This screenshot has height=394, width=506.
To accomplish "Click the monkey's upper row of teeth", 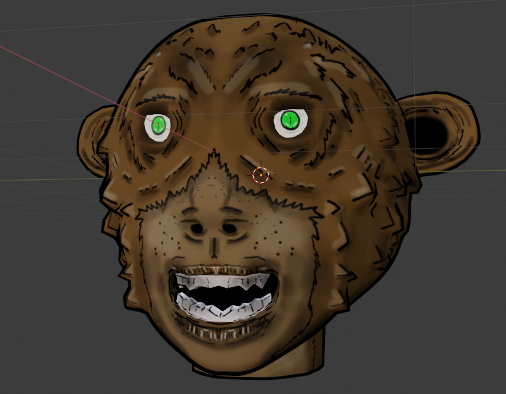I will (x=221, y=280).
